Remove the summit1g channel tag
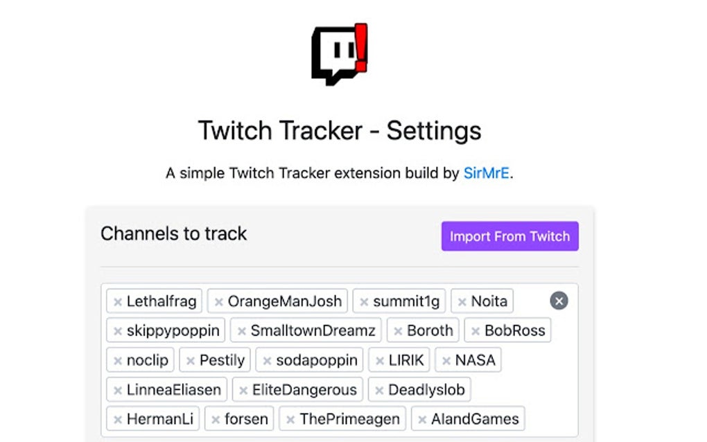 pyautogui.click(x=363, y=301)
